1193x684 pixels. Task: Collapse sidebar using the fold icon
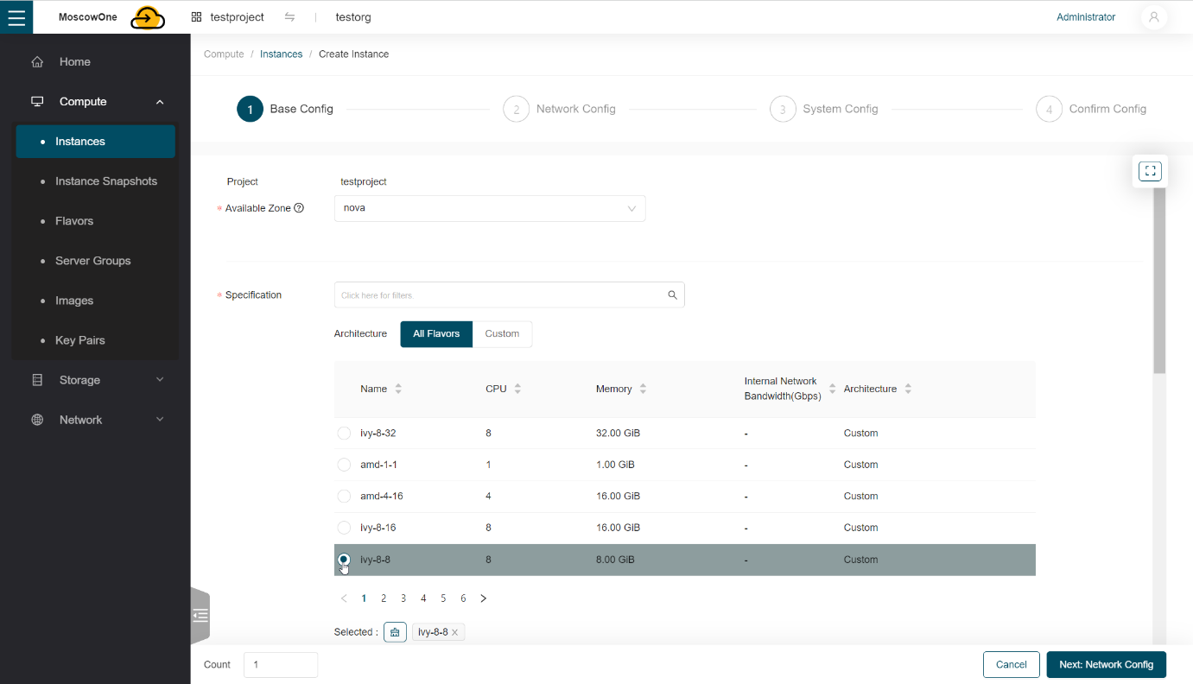point(200,616)
